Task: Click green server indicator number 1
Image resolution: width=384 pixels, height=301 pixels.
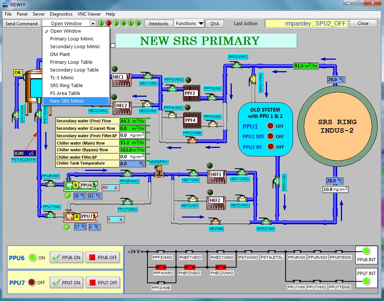Action: [101, 23]
